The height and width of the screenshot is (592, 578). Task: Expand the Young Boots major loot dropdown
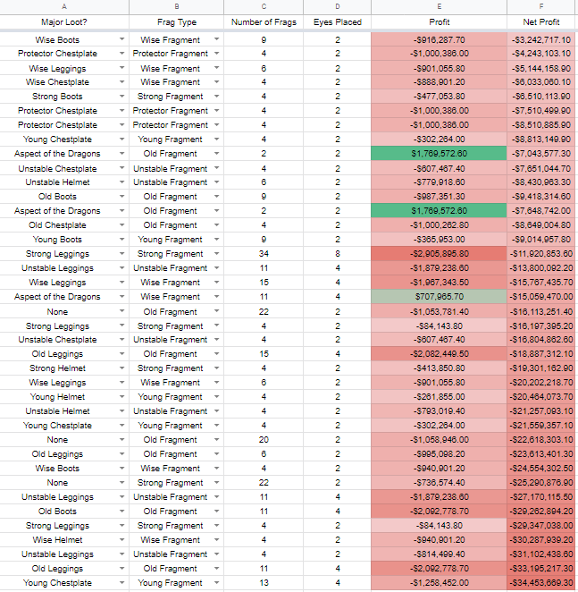[121, 240]
